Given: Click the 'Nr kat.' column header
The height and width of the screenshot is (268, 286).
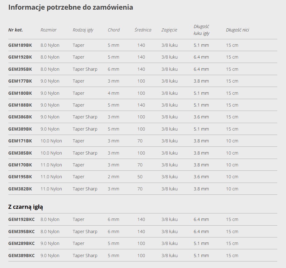Looking at the screenshot, I should click(x=16, y=30).
